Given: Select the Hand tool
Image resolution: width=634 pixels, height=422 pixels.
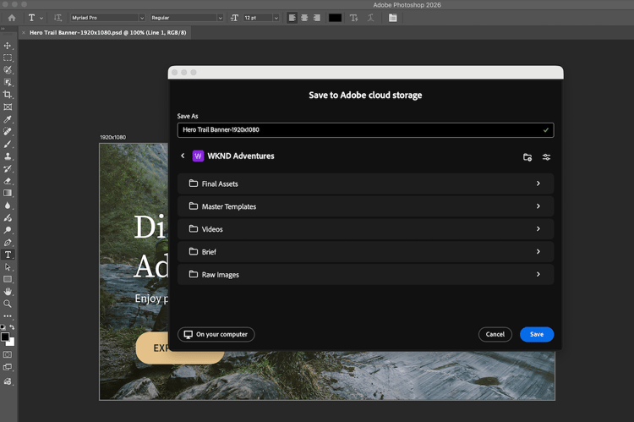Looking at the screenshot, I should click(8, 291).
